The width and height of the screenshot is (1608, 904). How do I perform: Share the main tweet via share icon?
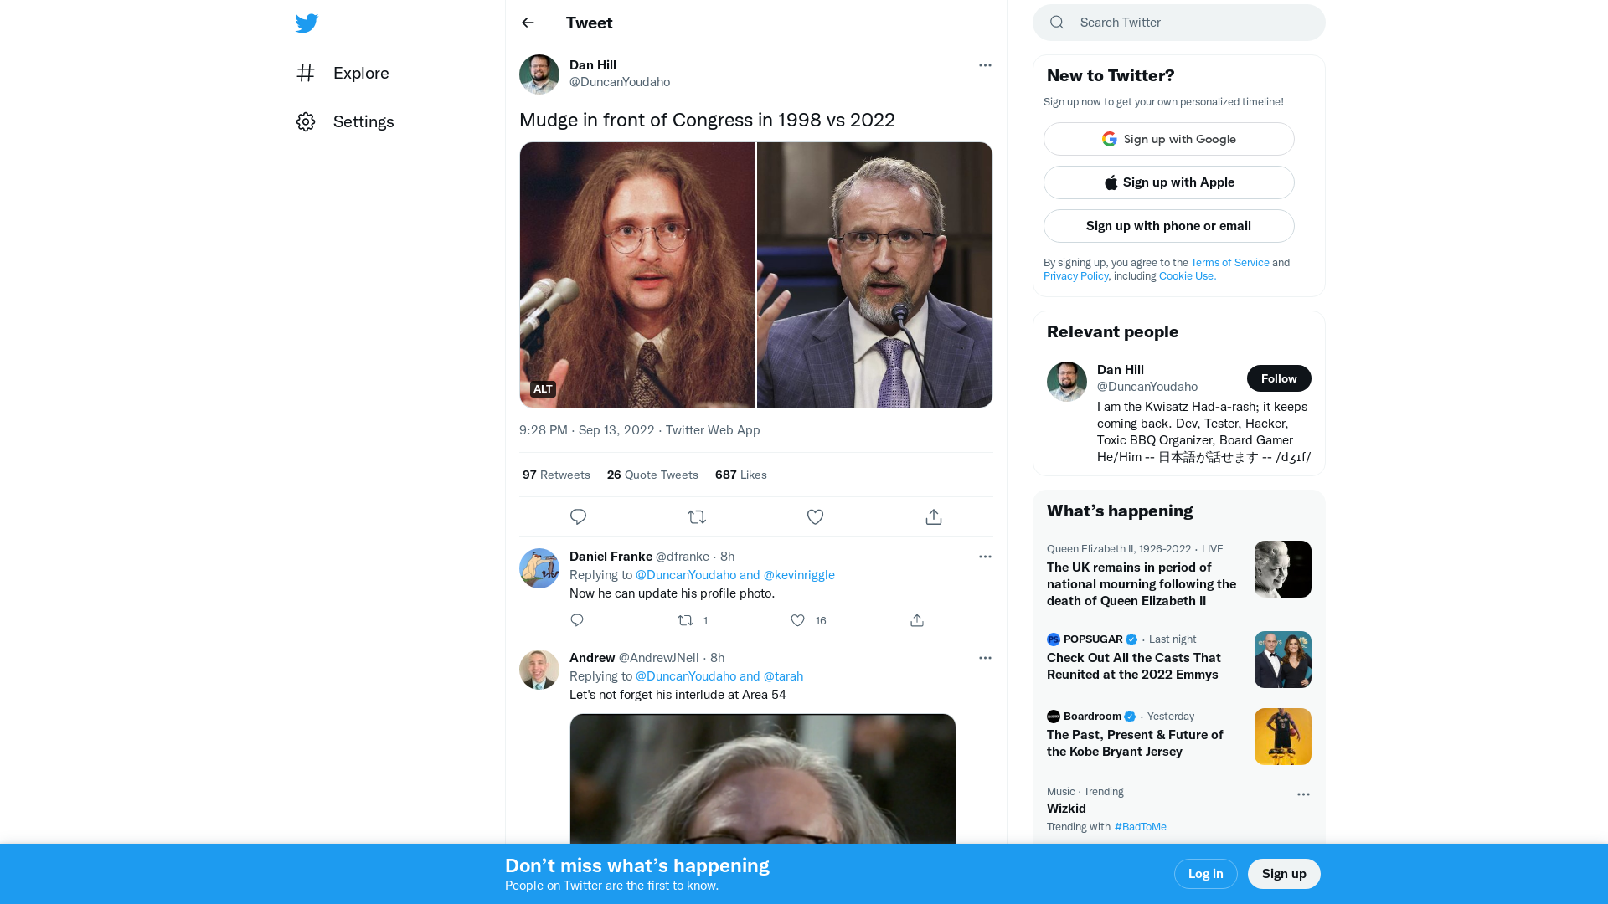pos(934,517)
